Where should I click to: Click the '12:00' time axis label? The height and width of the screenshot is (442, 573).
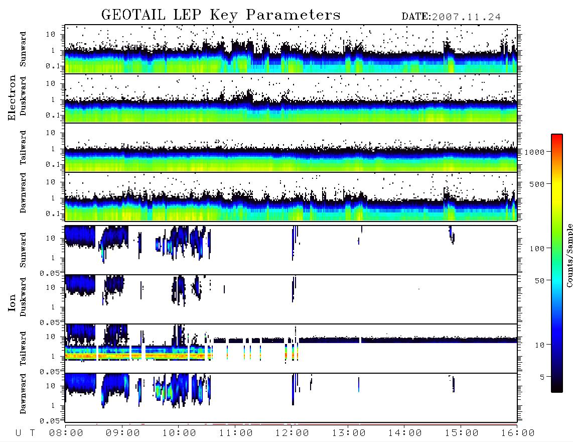[292, 433]
